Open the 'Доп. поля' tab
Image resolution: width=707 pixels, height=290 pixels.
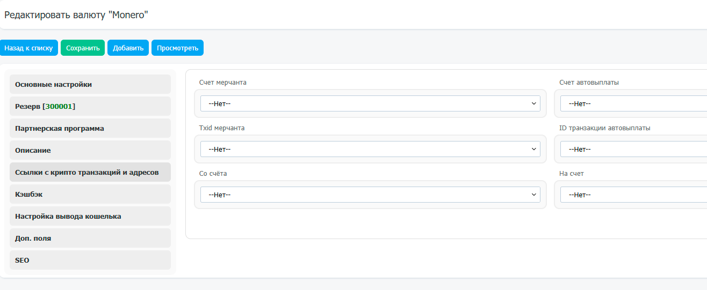pos(90,238)
